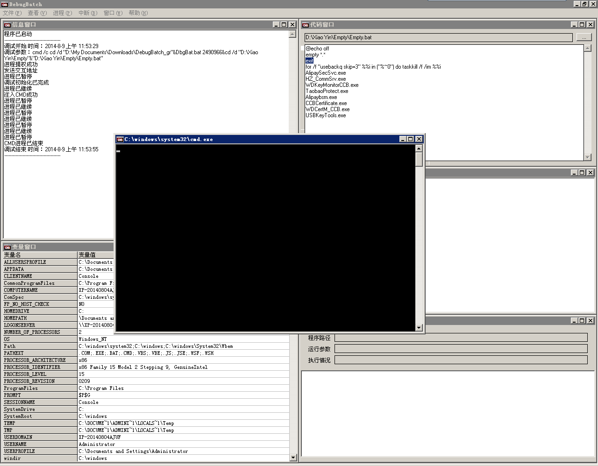Maximize the 代码窗口 panel
598x466 pixels.
[x=582, y=25]
